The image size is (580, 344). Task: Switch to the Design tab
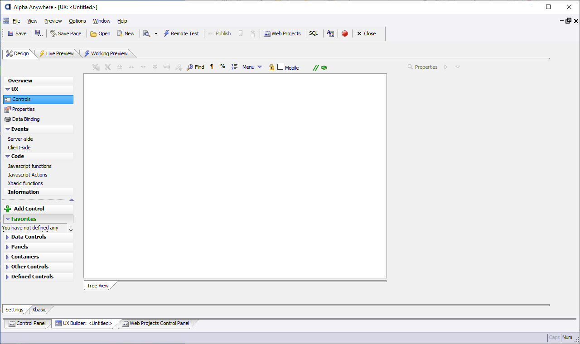pos(17,53)
